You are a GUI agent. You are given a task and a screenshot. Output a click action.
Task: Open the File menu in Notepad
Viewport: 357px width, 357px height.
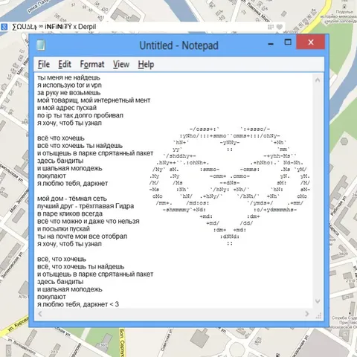(44, 65)
